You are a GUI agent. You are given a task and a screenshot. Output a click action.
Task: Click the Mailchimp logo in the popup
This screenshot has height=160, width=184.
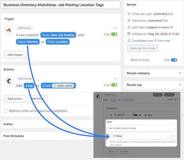tap(98, 97)
